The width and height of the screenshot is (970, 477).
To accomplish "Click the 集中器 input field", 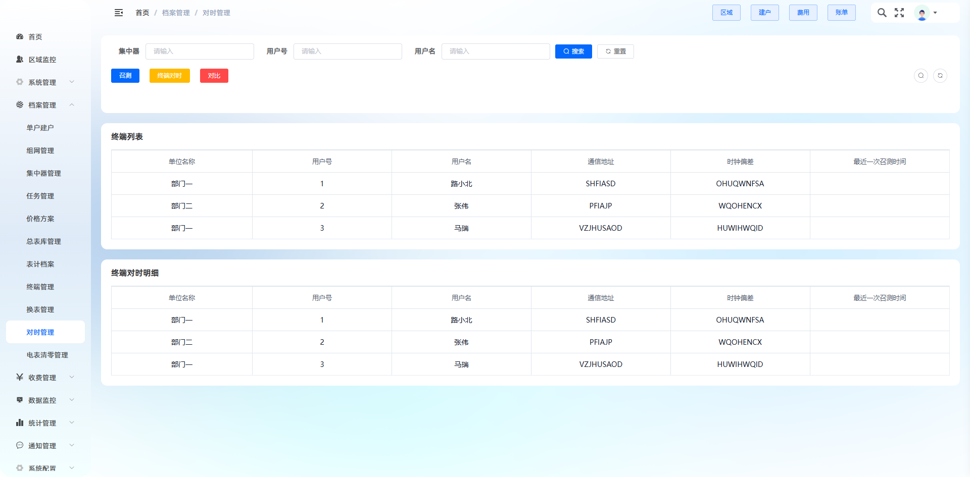I will click(200, 51).
